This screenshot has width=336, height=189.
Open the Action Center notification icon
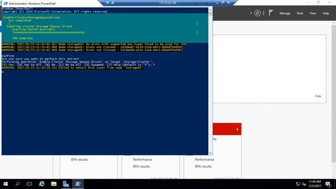(x=328, y=184)
